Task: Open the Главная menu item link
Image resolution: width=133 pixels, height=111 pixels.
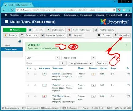Action: tap(56, 74)
